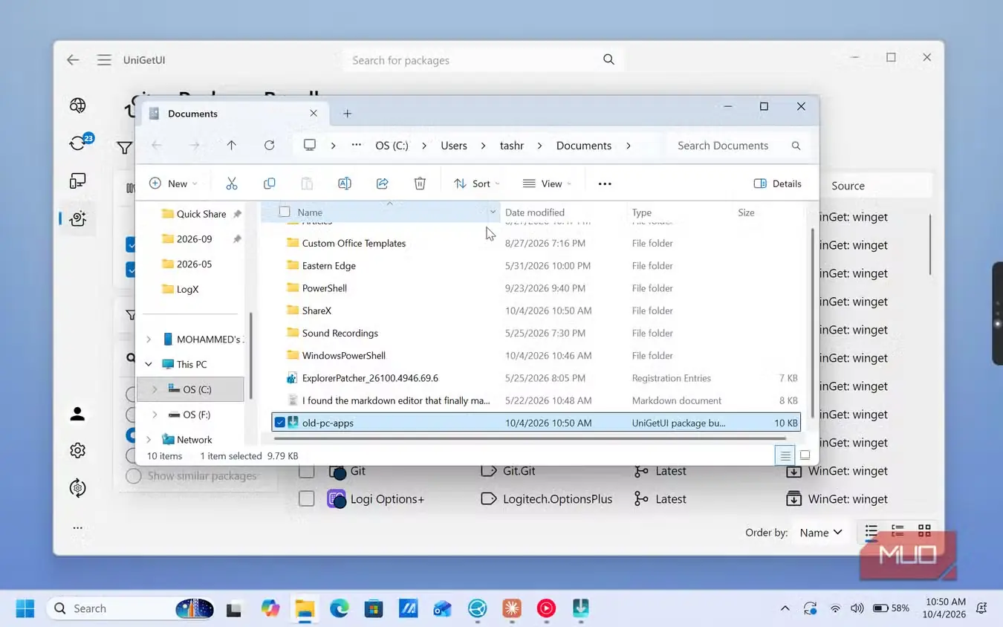This screenshot has width=1003, height=627.
Task: Tick the select-all checkbox beside Name header
Action: click(x=285, y=212)
